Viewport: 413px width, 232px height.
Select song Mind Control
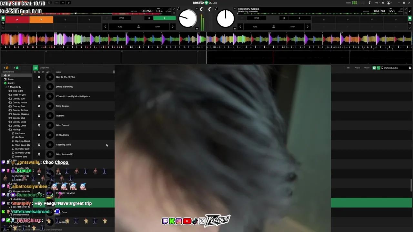pyautogui.click(x=63, y=125)
